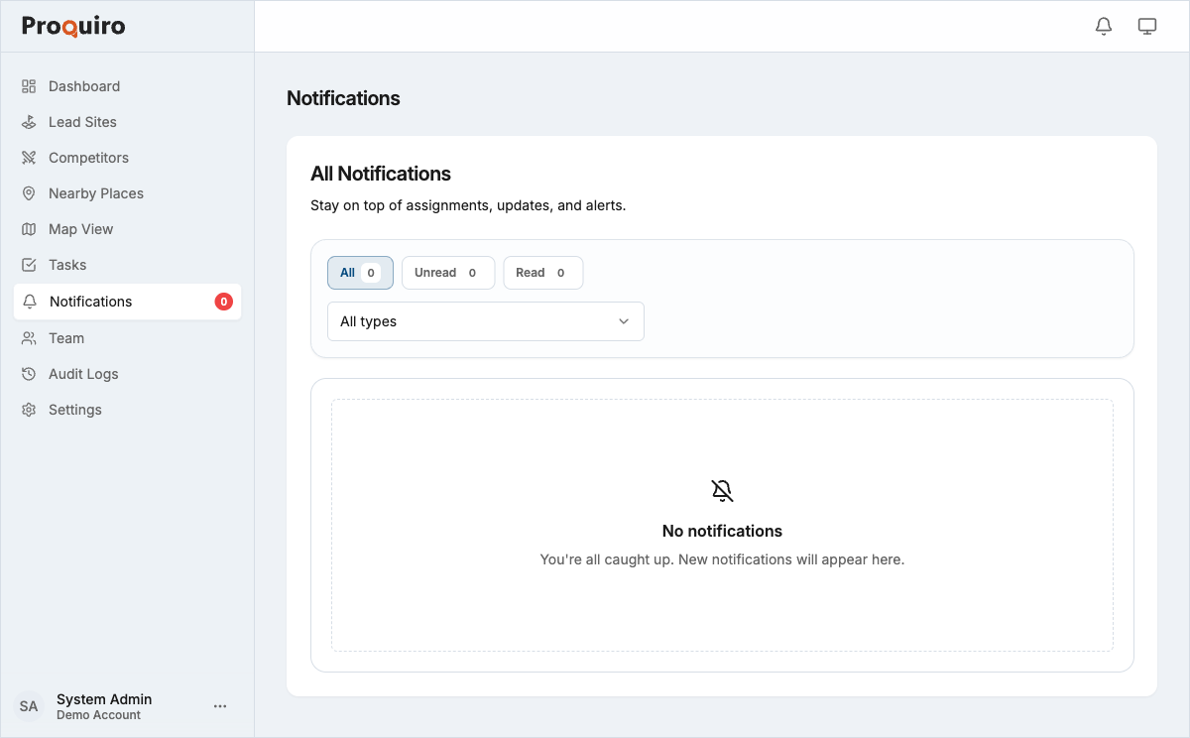
Task: Click the Proquiro logo
Action: point(72,26)
